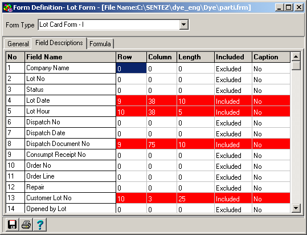Select the Order Line field name
Image resolution: width=307 pixels, height=235 pixels.
pyautogui.click(x=70, y=176)
